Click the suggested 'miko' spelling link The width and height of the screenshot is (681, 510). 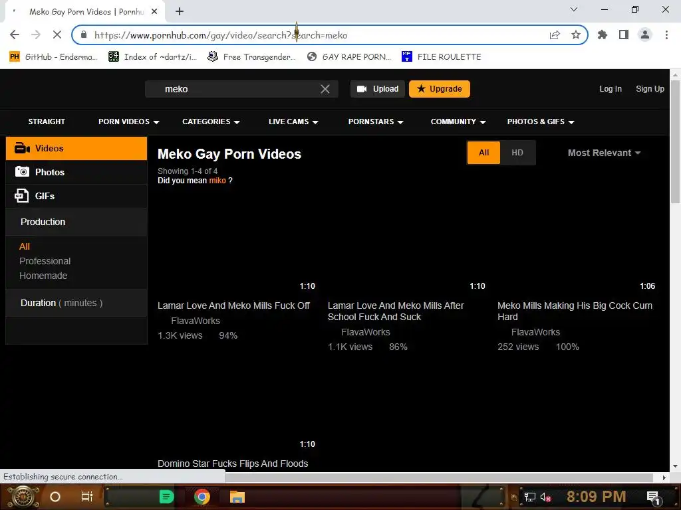coord(217,181)
